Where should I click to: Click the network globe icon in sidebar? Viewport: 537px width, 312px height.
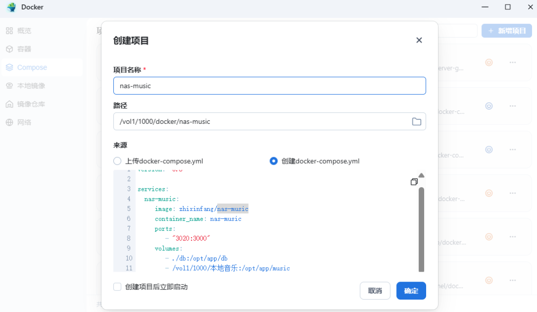pyautogui.click(x=9, y=122)
